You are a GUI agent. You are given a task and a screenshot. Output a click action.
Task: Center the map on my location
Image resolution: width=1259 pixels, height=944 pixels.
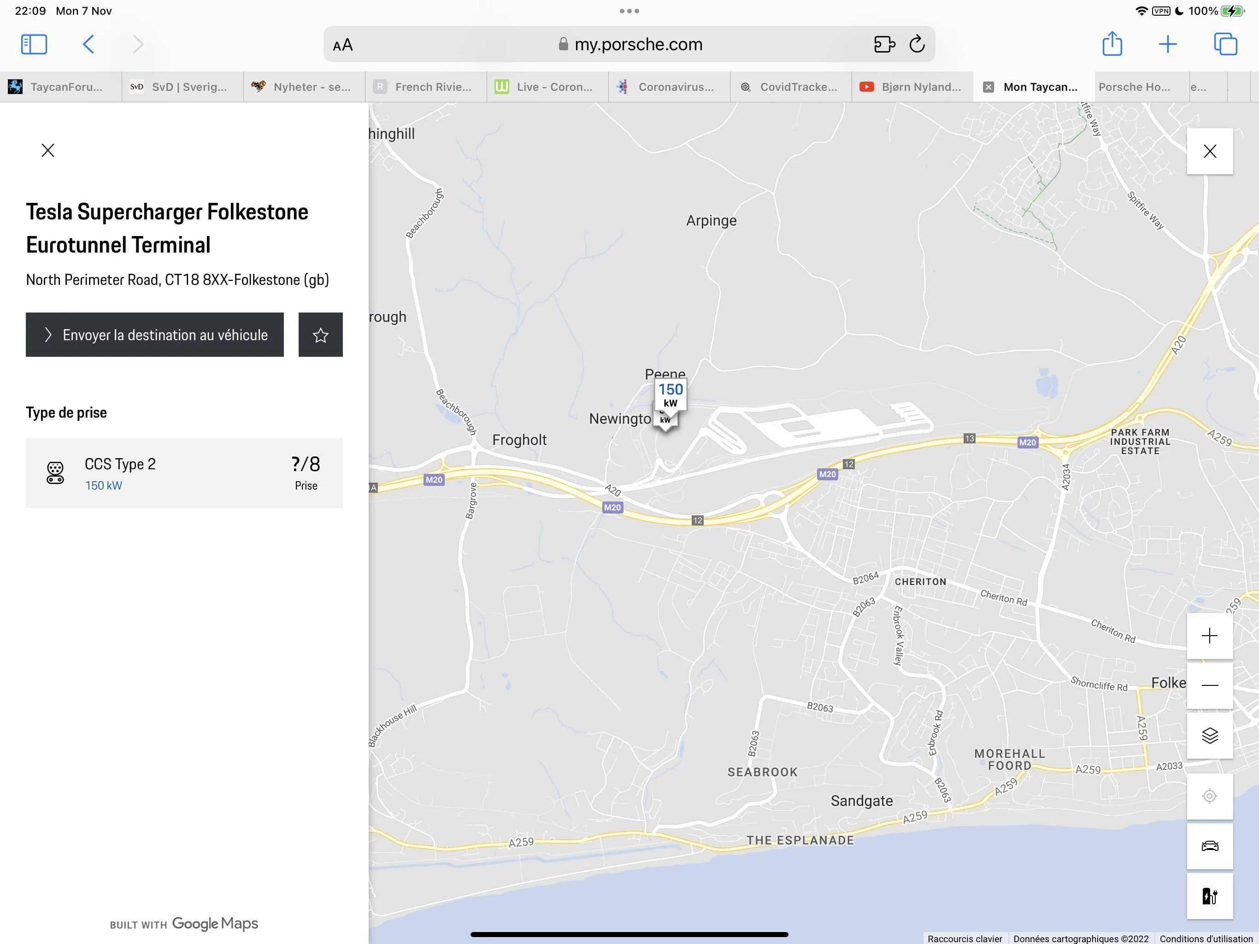pyautogui.click(x=1210, y=796)
